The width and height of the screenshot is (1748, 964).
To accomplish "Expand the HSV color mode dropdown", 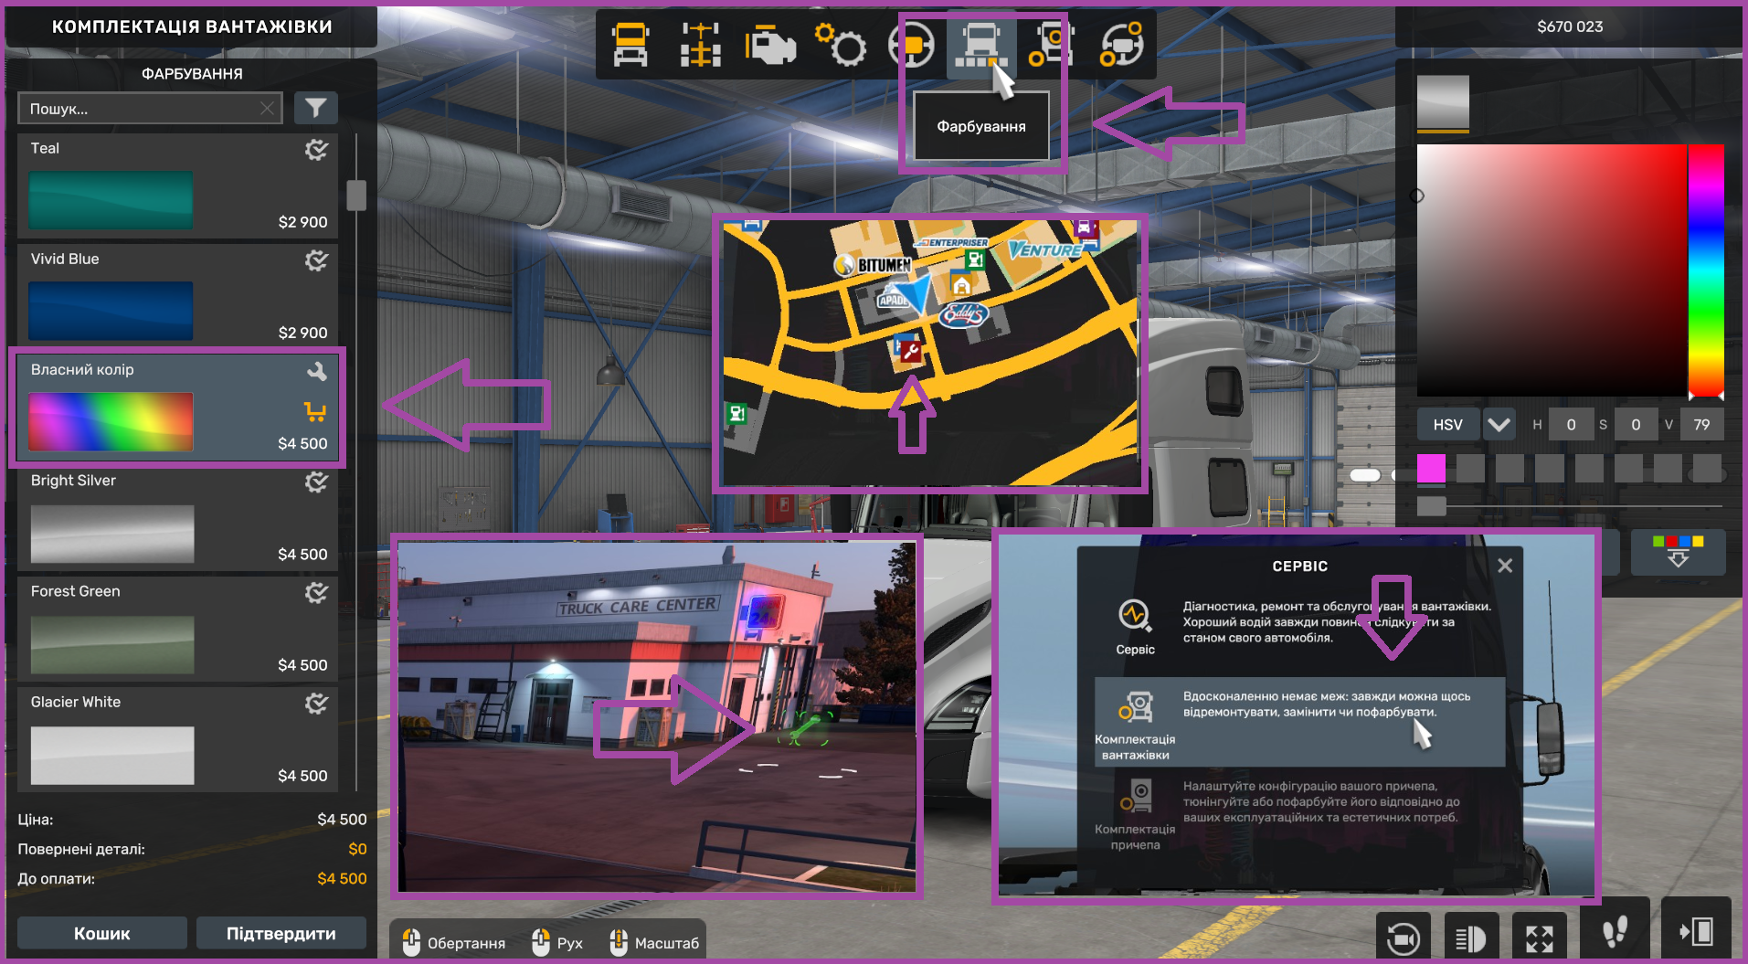I will [x=1499, y=425].
